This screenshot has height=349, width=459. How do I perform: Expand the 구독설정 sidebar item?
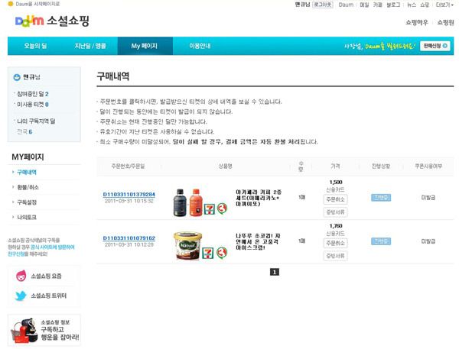tap(27, 202)
